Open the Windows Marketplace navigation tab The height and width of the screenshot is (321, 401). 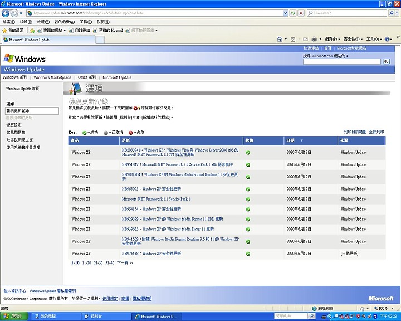tap(52, 77)
